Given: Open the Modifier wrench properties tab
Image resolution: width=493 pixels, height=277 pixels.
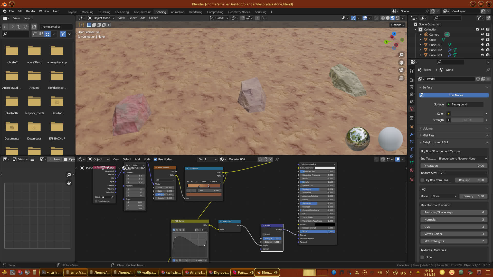Looking at the screenshot, I should coord(412,134).
